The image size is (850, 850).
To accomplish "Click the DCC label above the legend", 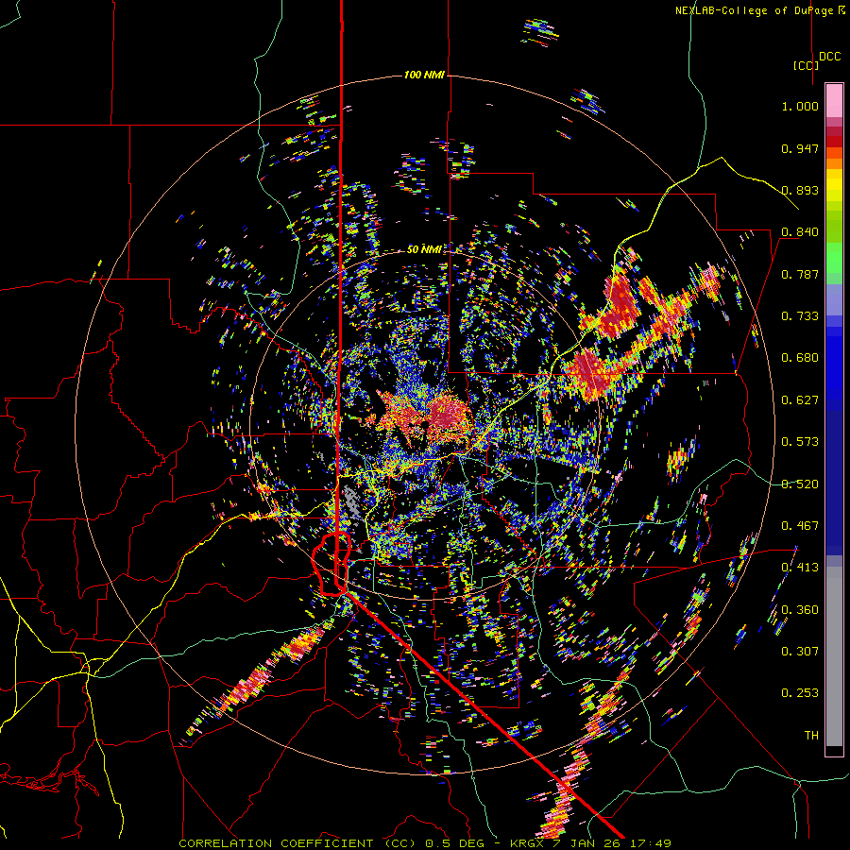I will pos(829,57).
